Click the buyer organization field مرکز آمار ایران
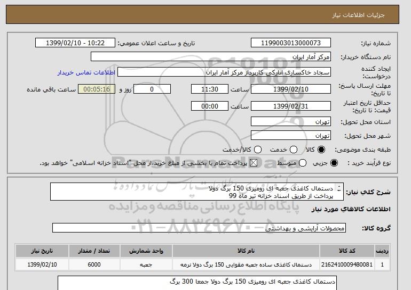Image resolution: width=411 pixels, height=290 pixels. point(211,57)
